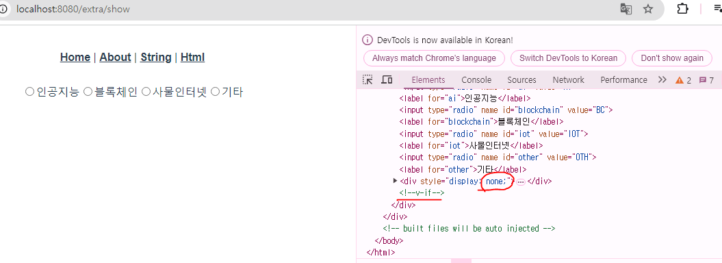Select the input id="iot" line in DOM tree
Screen dimensions: 722x263
coord(494,134)
